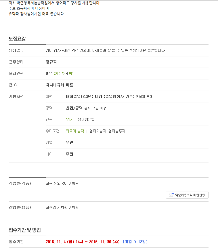The width and height of the screenshot is (218, 248).
Task: Click the 신입/경력 experience requirement text
Action: click(74, 108)
